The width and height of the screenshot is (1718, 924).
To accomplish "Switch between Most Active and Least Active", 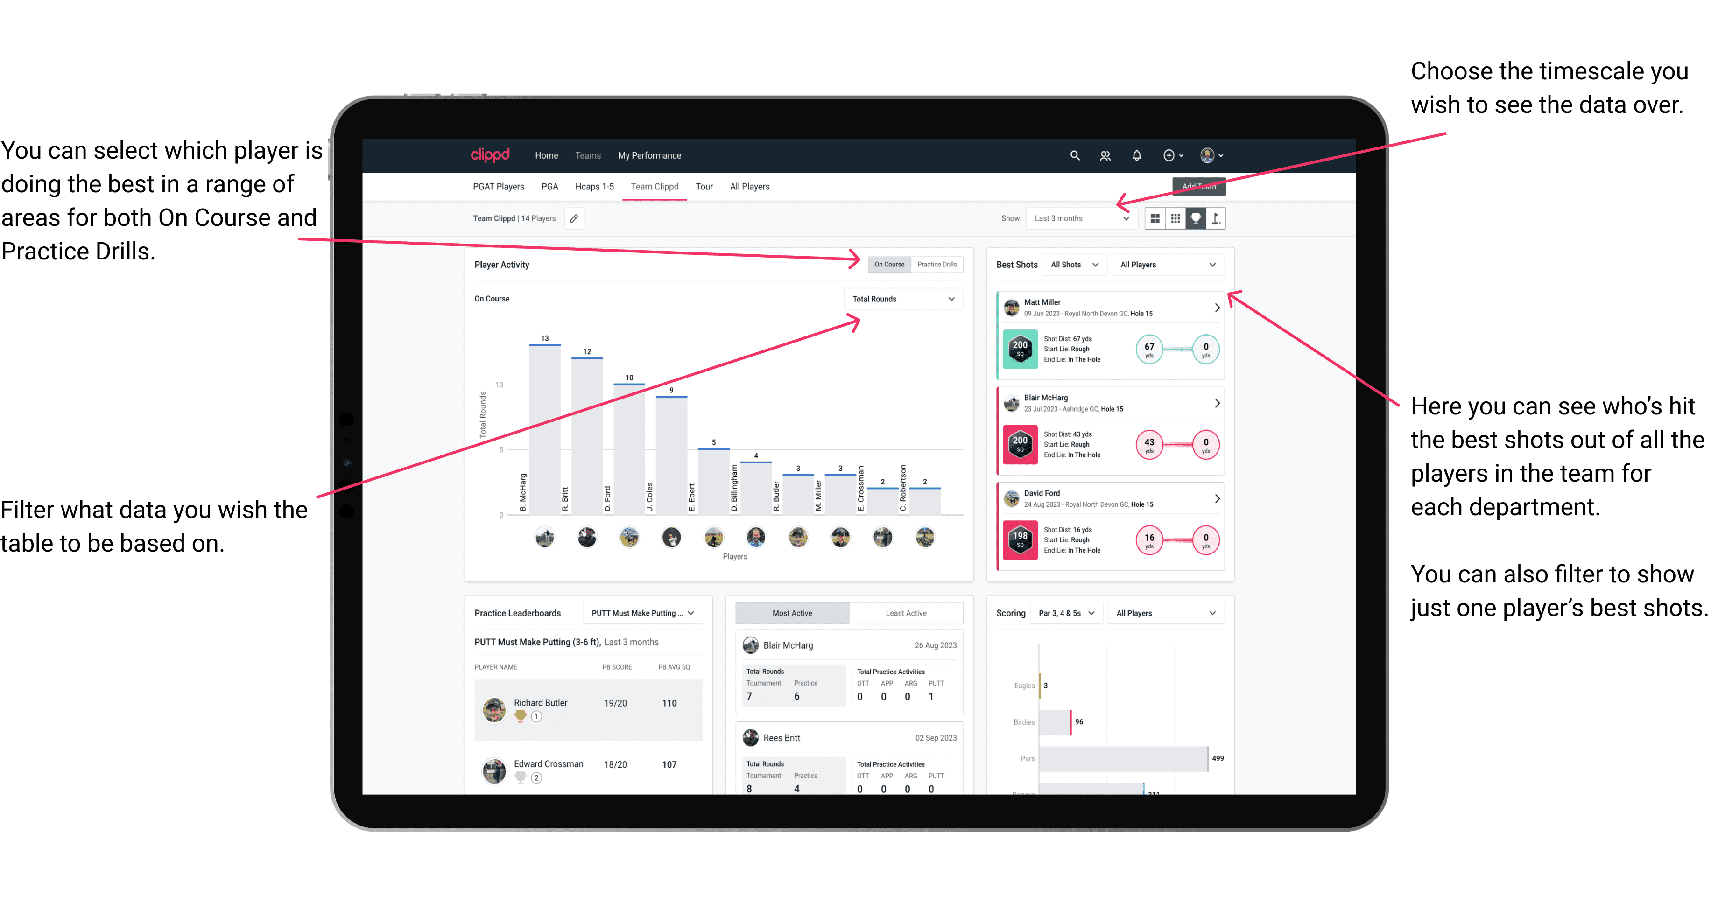I will click(x=907, y=615).
